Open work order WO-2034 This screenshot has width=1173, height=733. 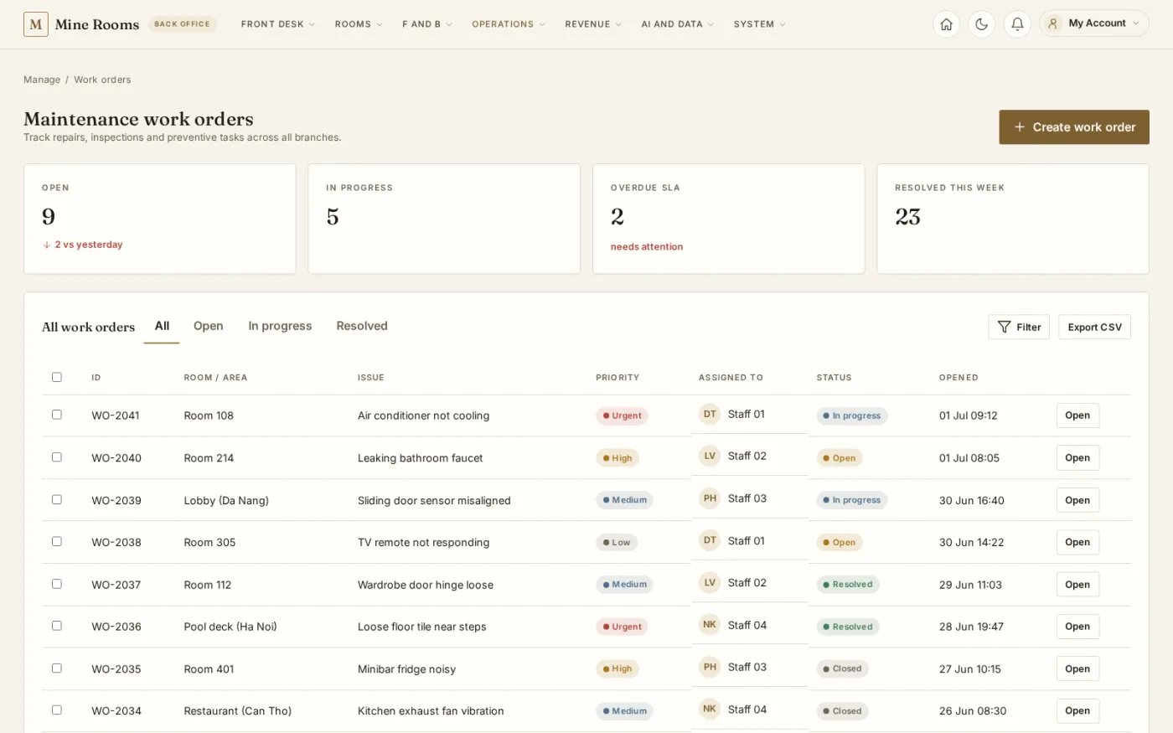[x=1077, y=710]
